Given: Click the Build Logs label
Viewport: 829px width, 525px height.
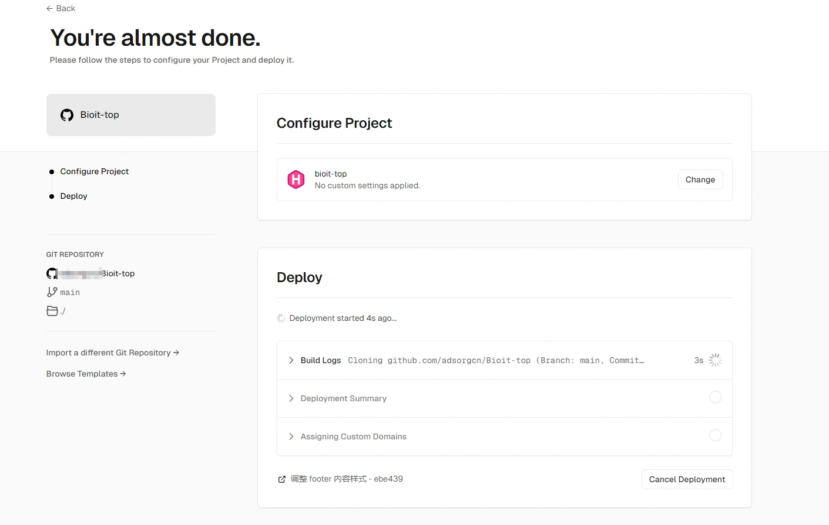Looking at the screenshot, I should (x=320, y=360).
